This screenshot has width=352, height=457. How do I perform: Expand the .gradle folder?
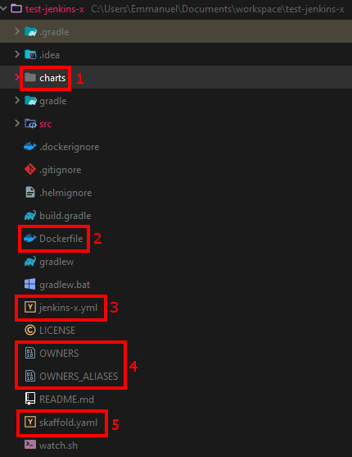17,31
